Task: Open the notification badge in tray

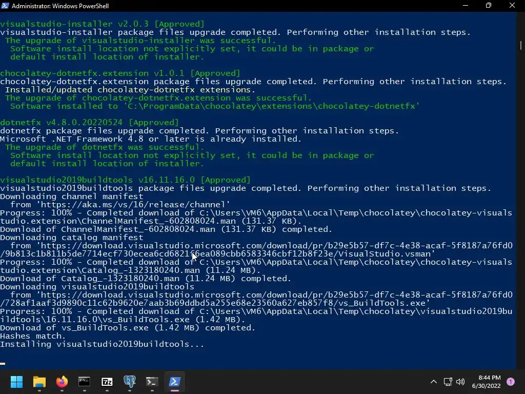Action: coord(511,382)
